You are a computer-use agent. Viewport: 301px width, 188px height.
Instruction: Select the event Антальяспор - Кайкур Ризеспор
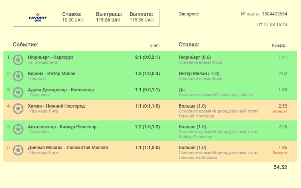point(62,127)
